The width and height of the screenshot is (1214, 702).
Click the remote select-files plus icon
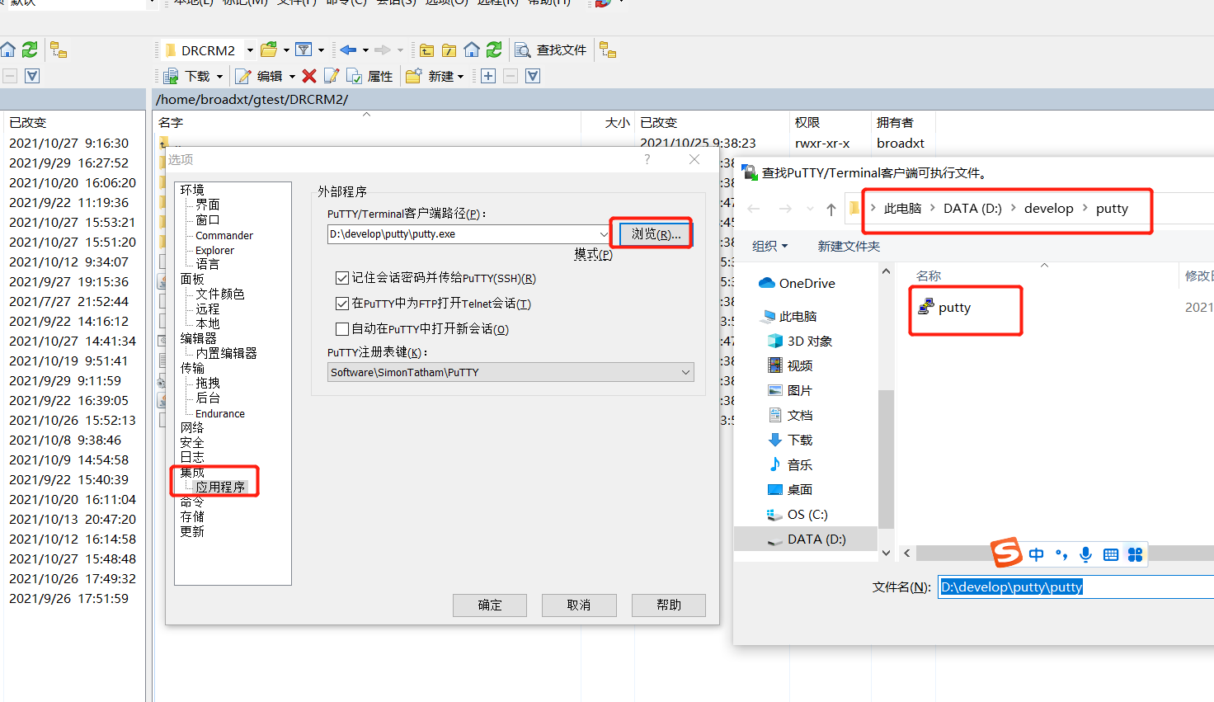[x=488, y=76]
